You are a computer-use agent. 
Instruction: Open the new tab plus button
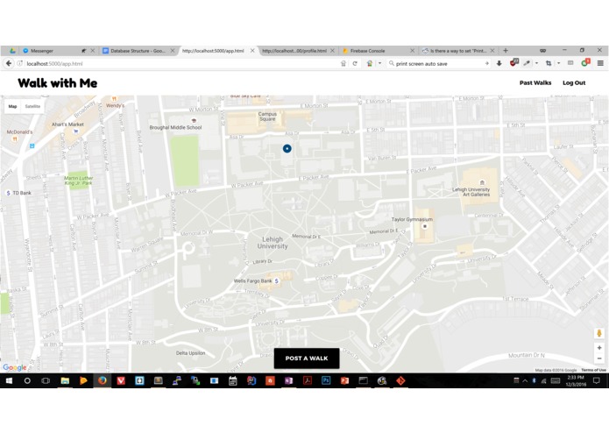506,51
